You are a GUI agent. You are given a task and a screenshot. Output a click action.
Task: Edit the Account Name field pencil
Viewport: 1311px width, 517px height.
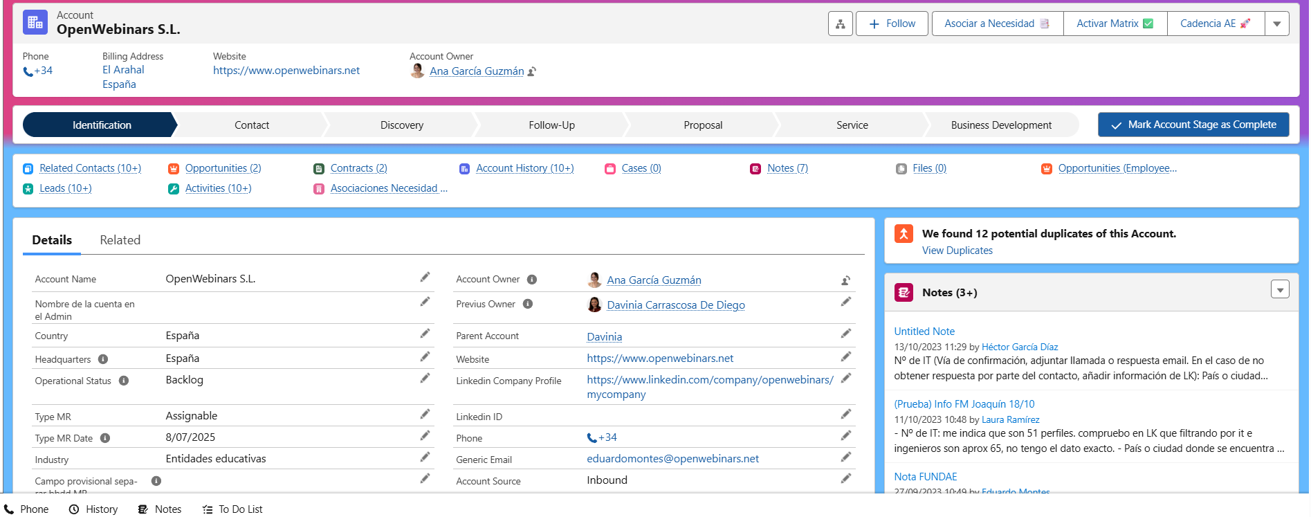tap(425, 278)
